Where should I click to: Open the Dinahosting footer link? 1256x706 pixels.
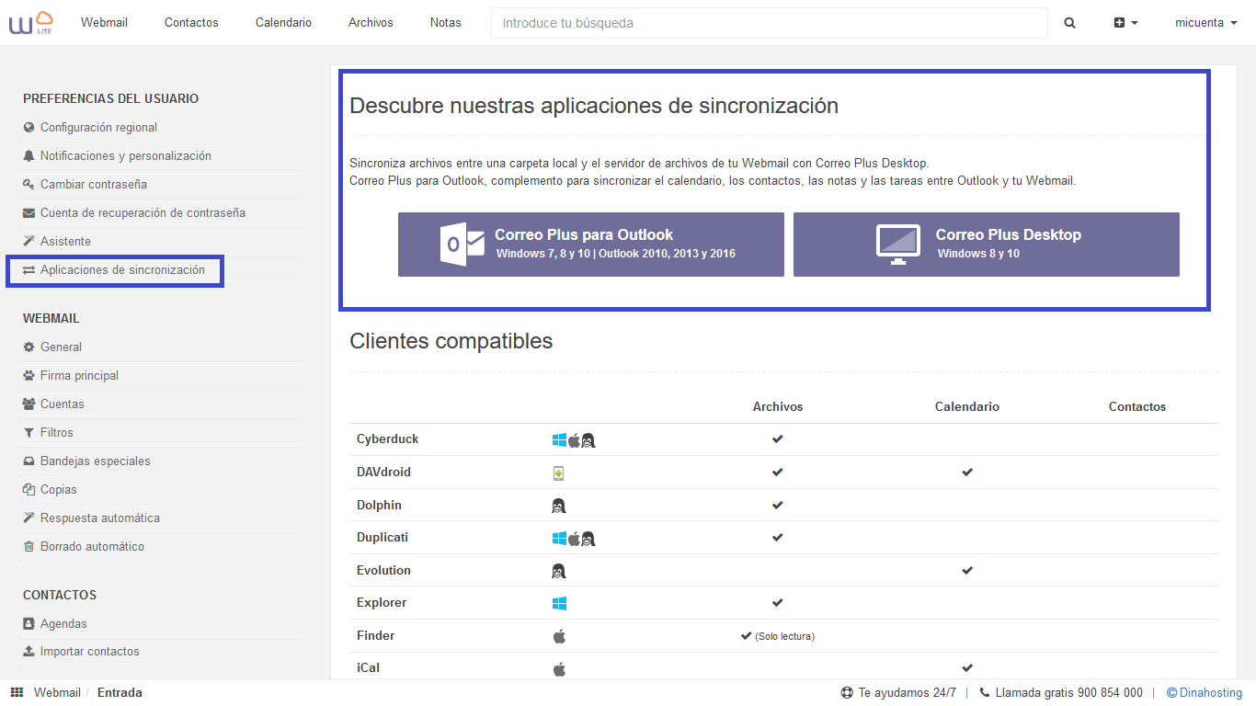1205,693
